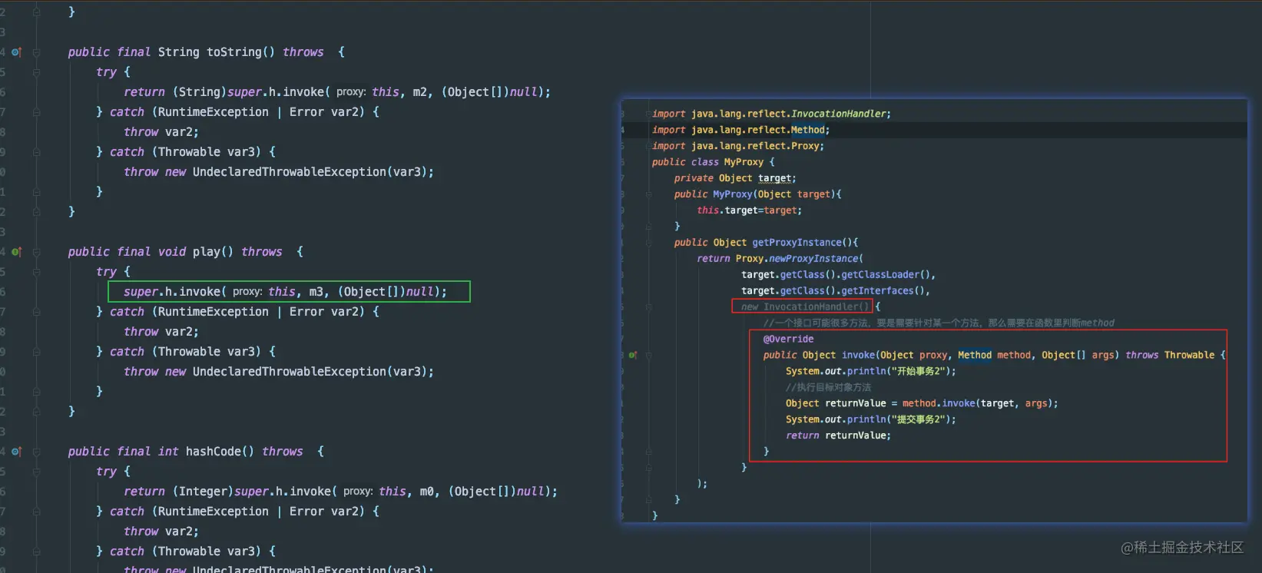This screenshot has width=1262, height=573.
Task: Collapse the hashCode() method fold marker
Action: click(x=36, y=452)
